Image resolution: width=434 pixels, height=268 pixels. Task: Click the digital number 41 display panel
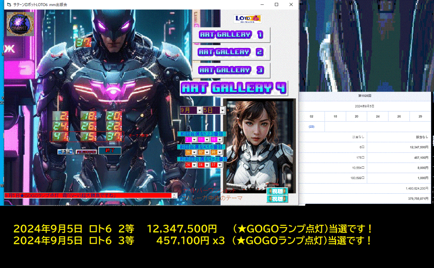[x=60, y=136]
